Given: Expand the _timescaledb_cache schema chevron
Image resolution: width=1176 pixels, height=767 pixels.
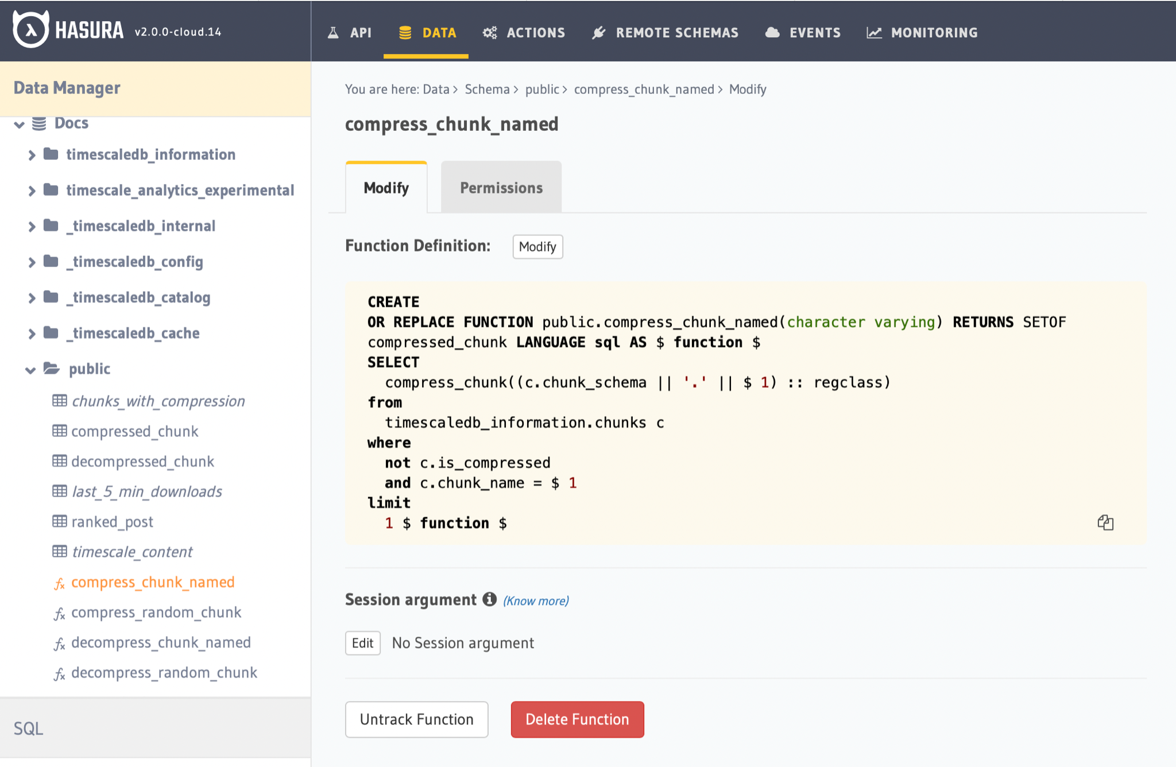Looking at the screenshot, I should 32,334.
